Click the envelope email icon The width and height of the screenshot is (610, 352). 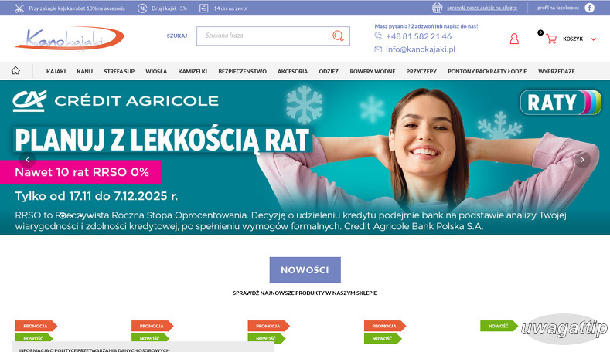click(x=378, y=49)
